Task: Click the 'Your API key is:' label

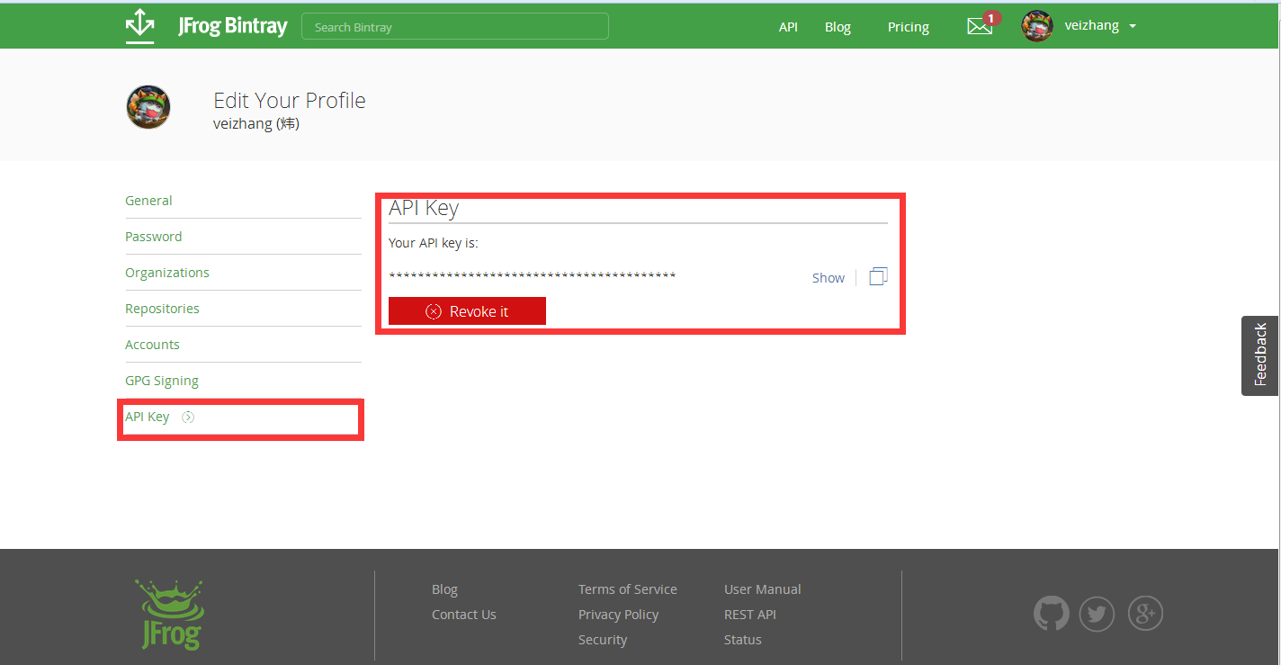Action: coord(434,243)
